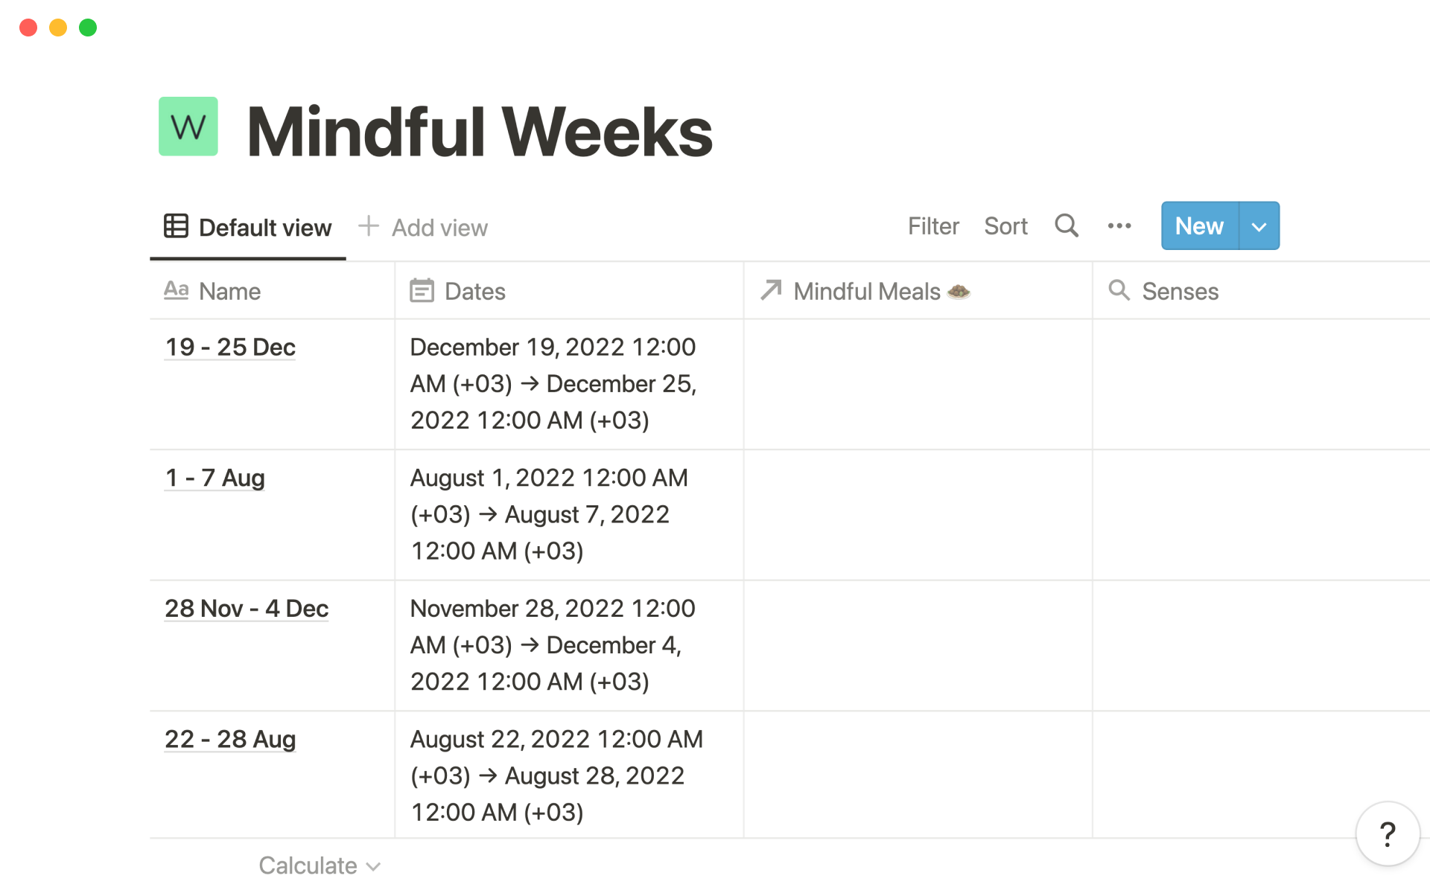1430x893 pixels.
Task: Click the Filter button
Action: pos(933,226)
